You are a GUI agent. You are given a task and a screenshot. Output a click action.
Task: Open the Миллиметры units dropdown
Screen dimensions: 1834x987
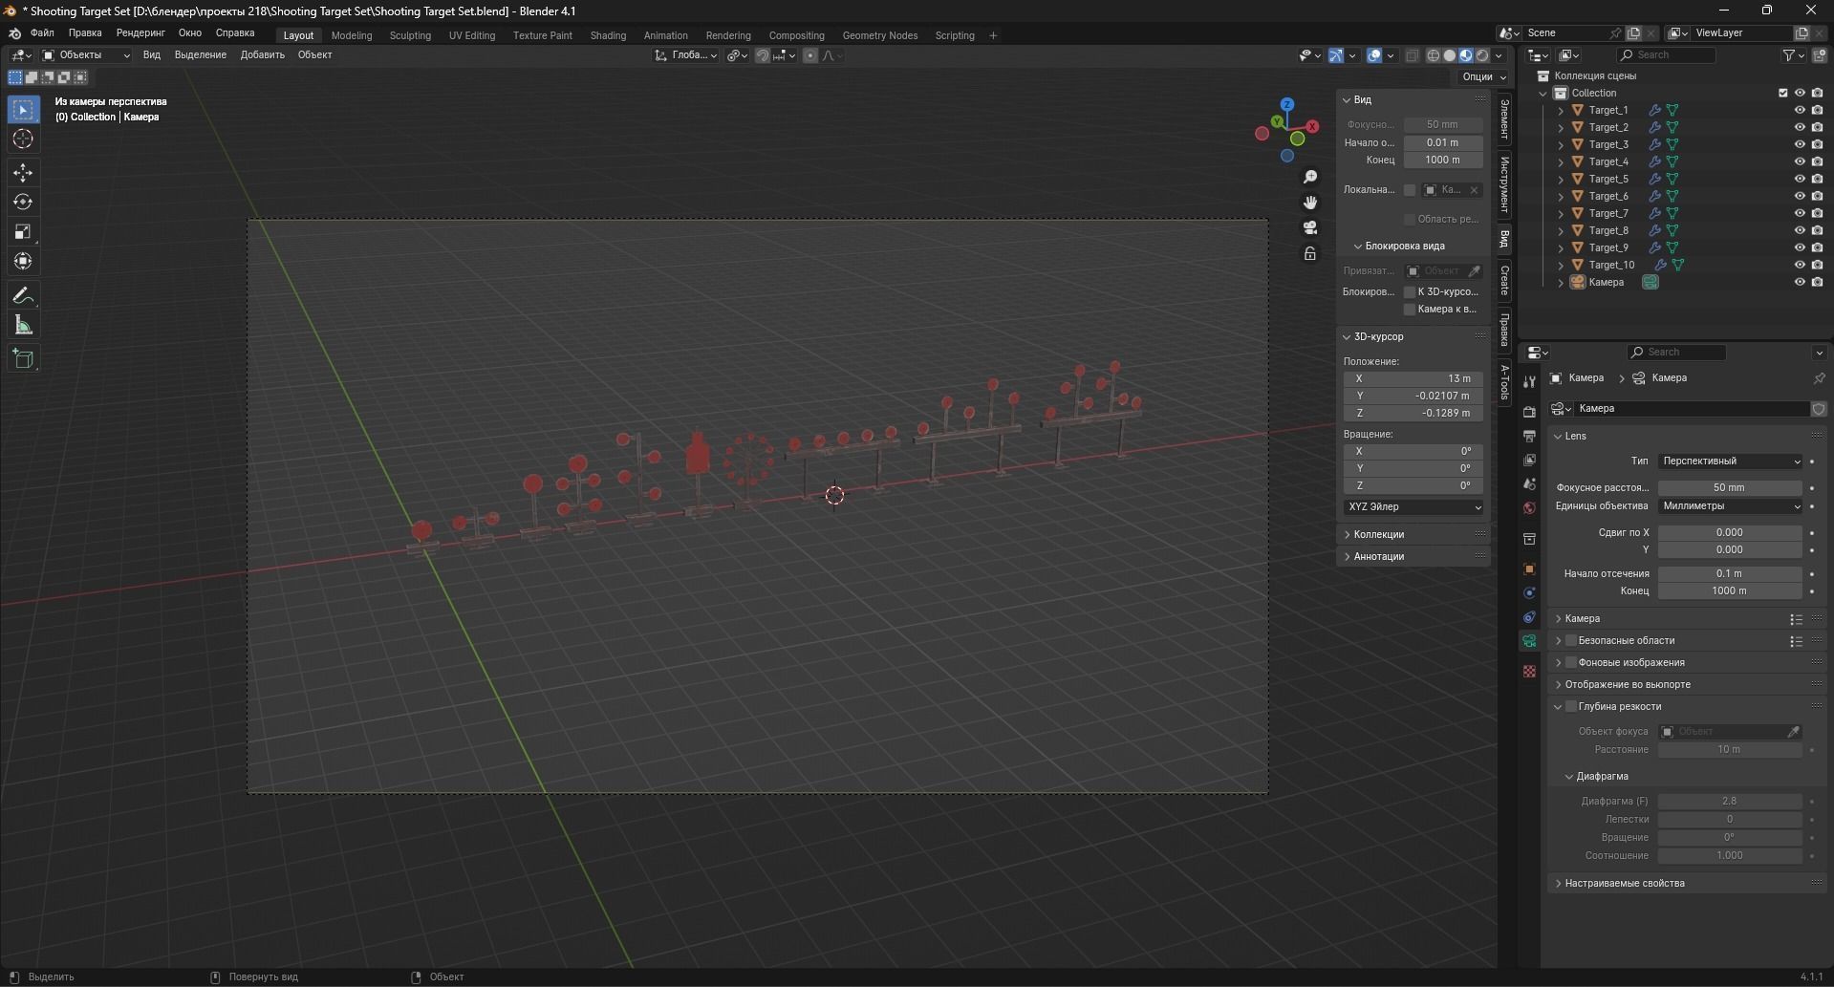coord(1730,506)
